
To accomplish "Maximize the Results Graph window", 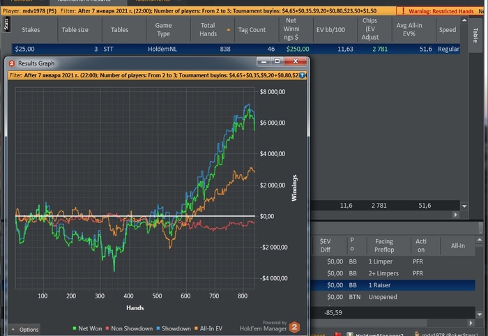I will [x=277, y=61].
